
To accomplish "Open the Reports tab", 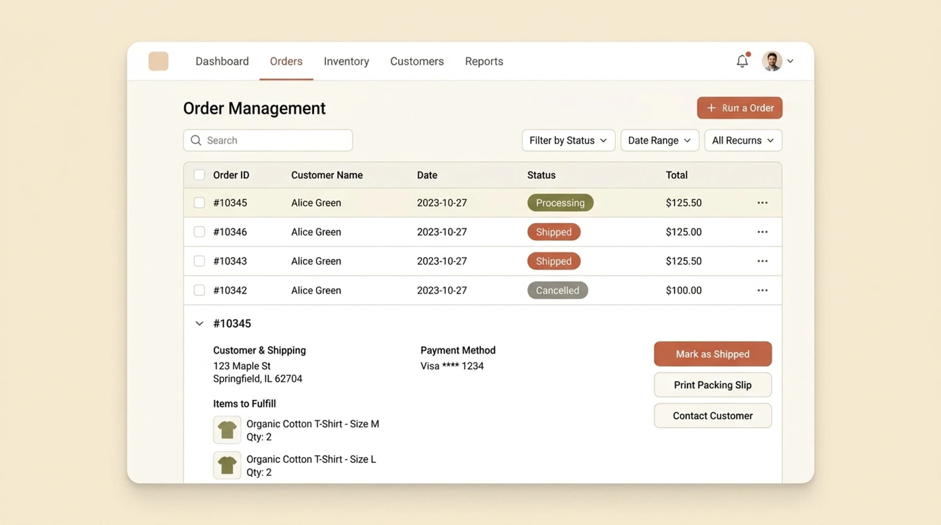I will 484,61.
